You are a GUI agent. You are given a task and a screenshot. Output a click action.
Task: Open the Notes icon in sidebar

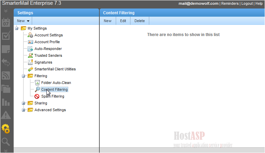coord(6,49)
